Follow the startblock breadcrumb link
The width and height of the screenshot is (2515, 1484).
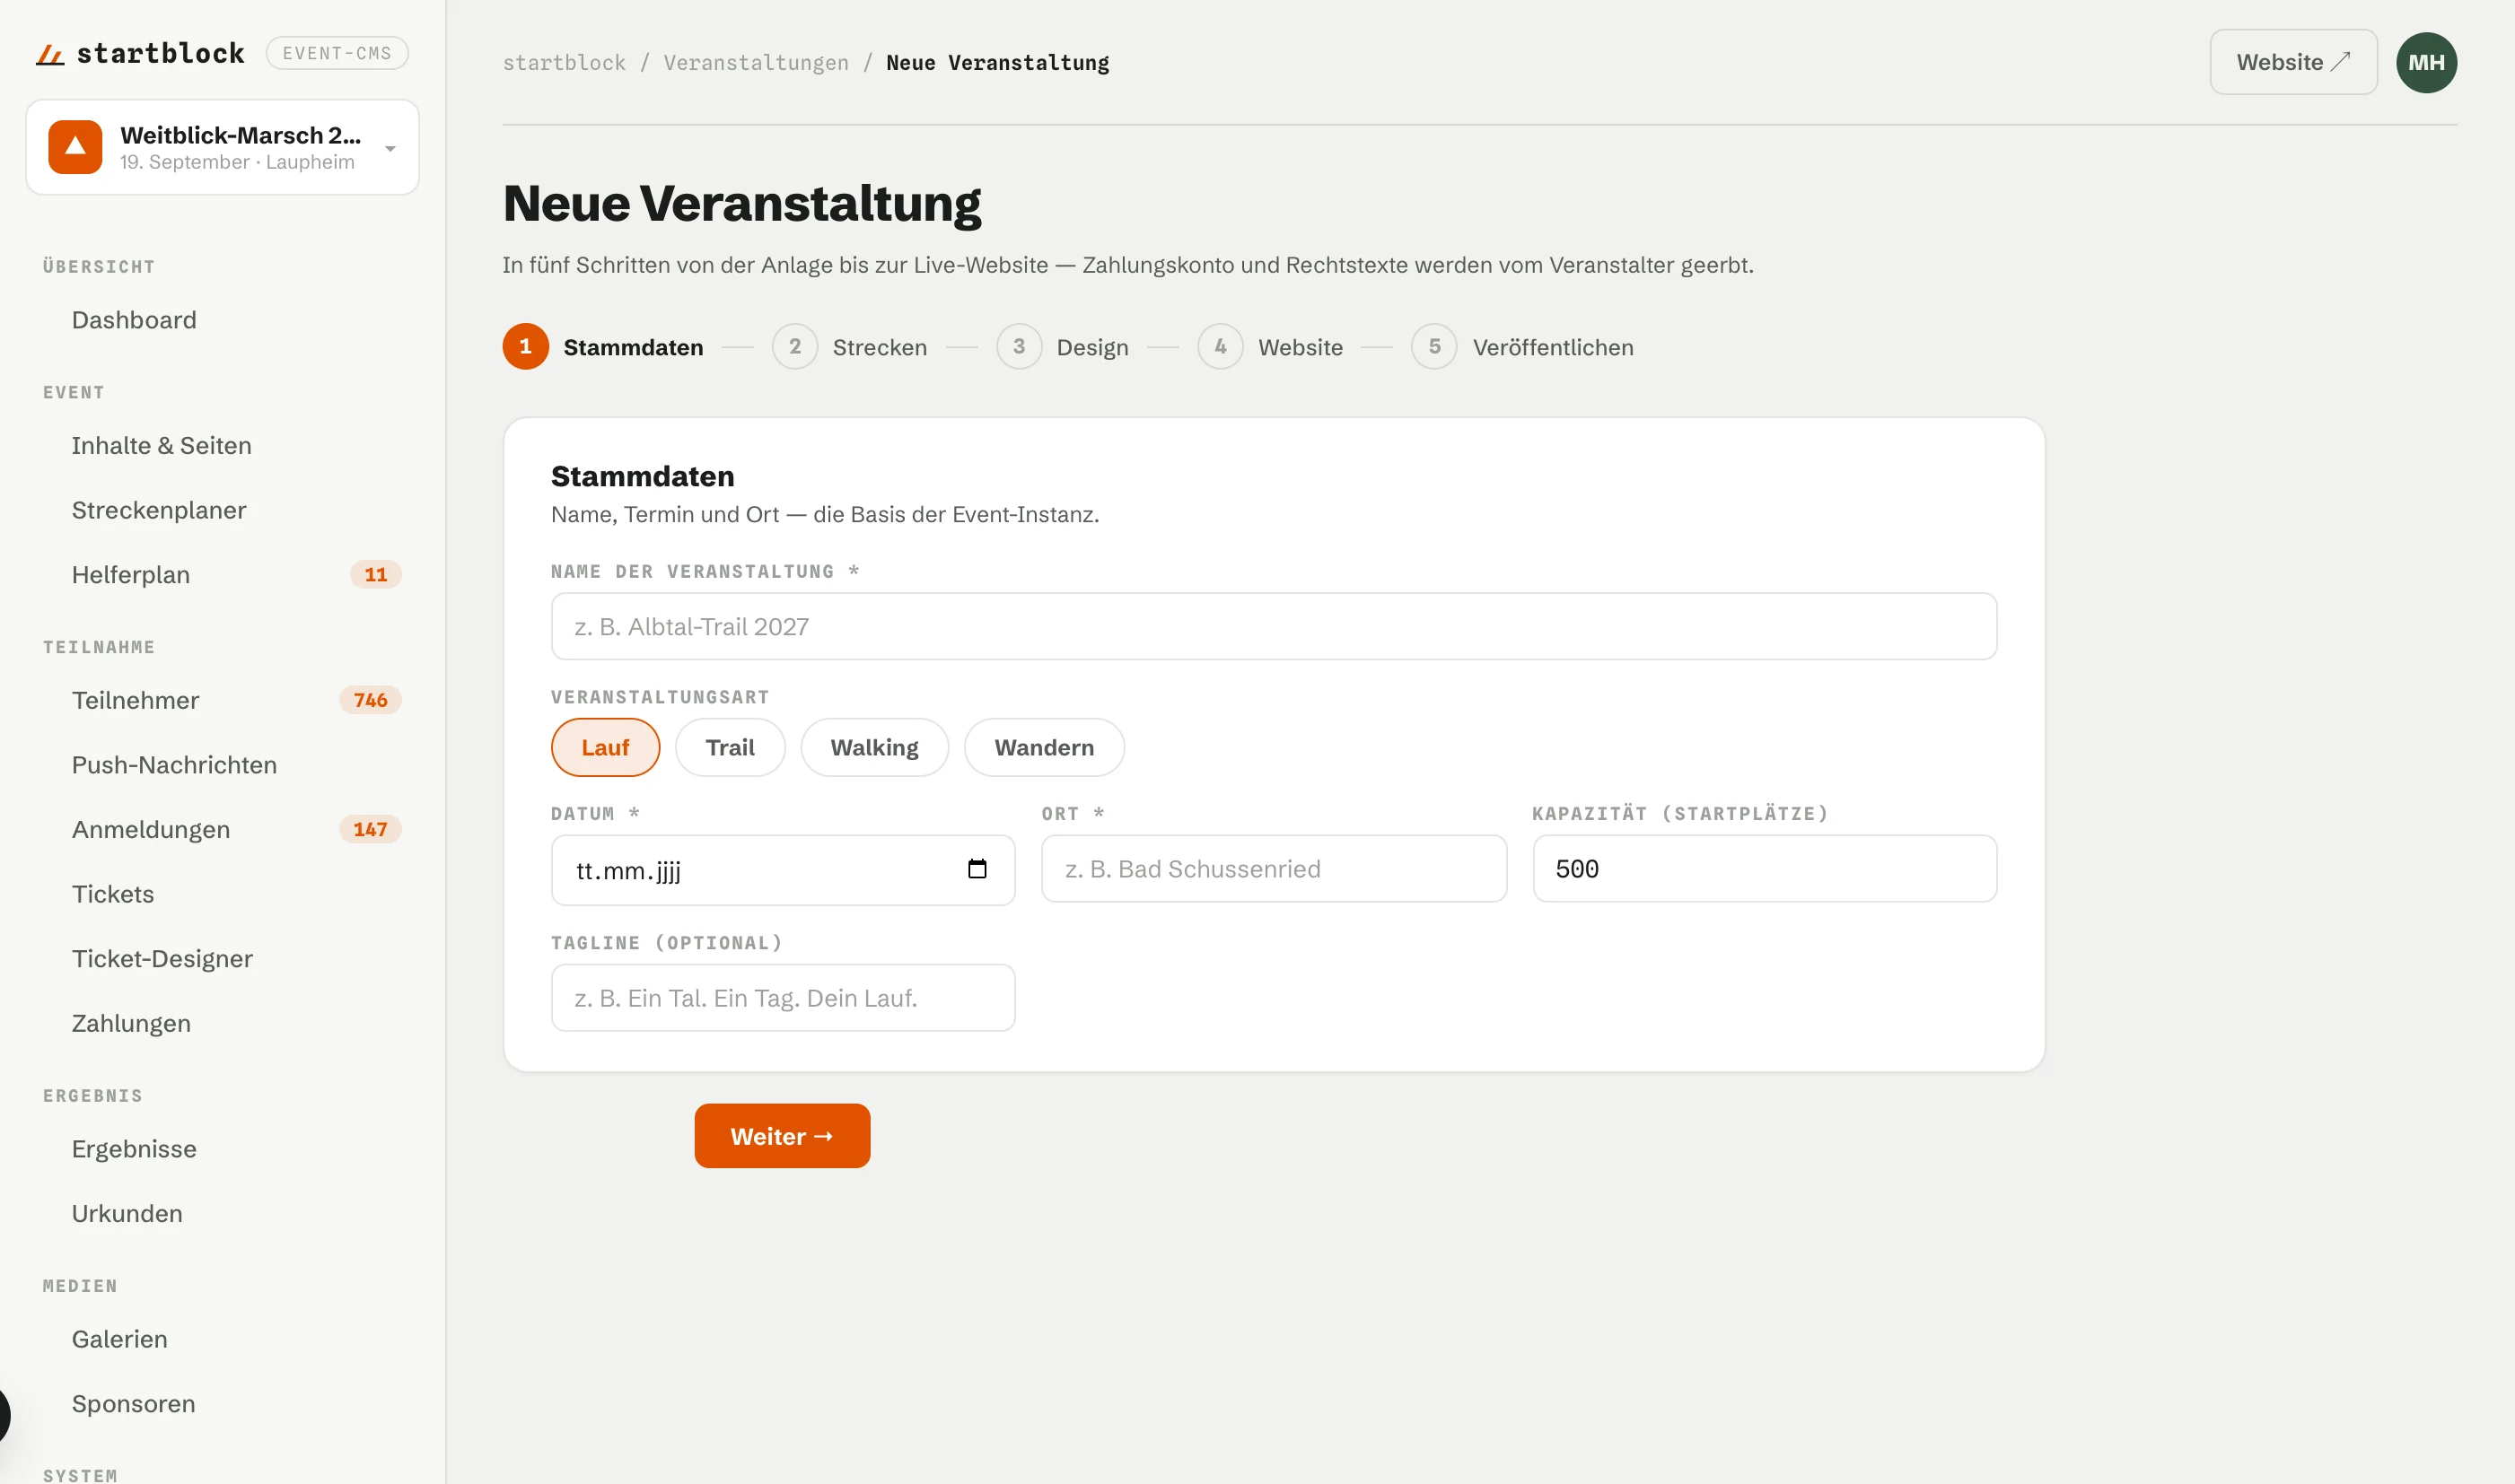pyautogui.click(x=565, y=63)
